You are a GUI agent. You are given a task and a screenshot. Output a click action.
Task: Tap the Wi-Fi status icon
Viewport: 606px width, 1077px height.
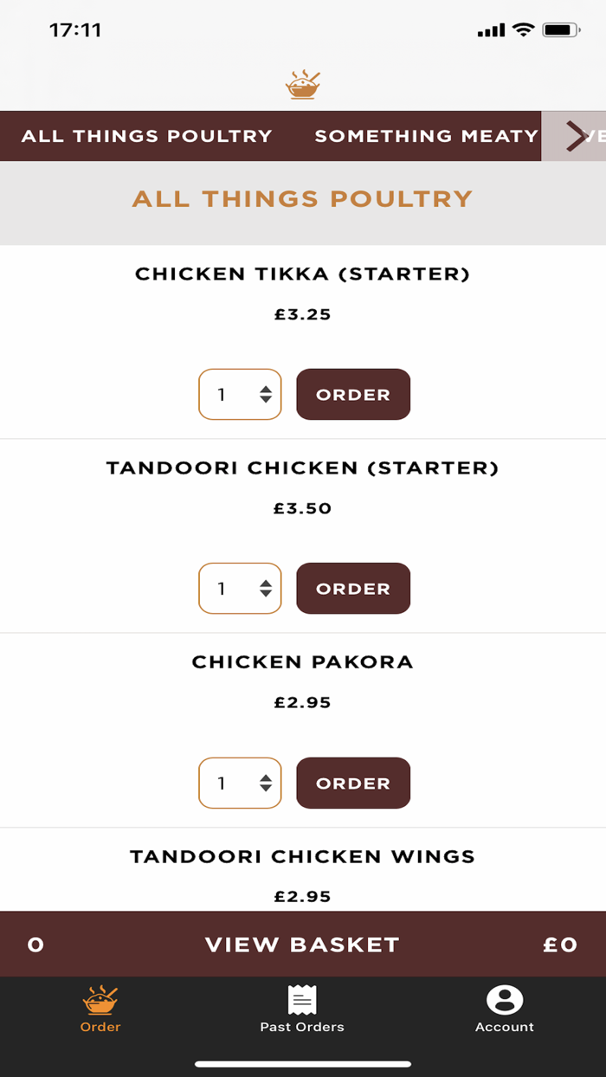523,30
